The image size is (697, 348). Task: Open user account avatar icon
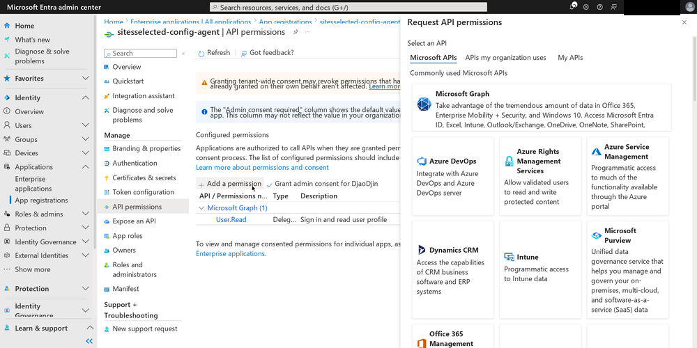[690, 7]
